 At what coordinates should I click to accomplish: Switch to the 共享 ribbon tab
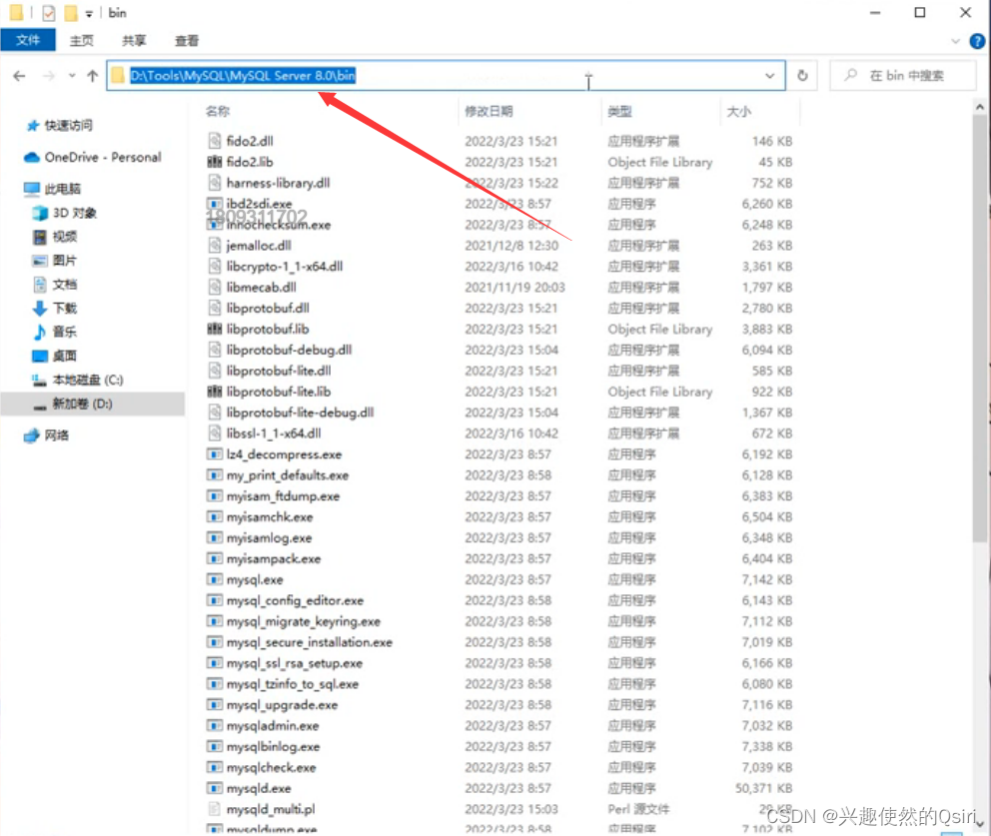(133, 40)
